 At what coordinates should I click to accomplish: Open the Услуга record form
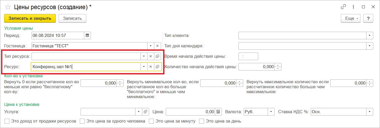(145, 112)
